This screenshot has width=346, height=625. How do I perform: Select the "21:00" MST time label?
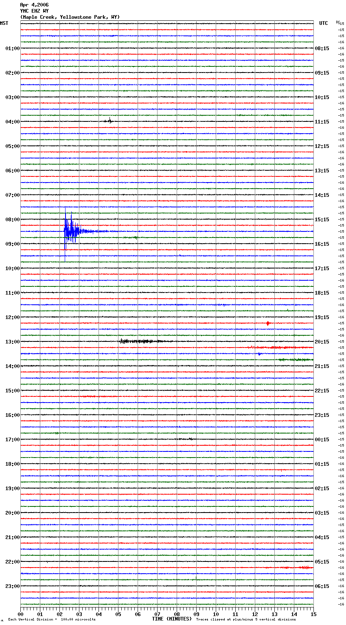tap(13, 537)
